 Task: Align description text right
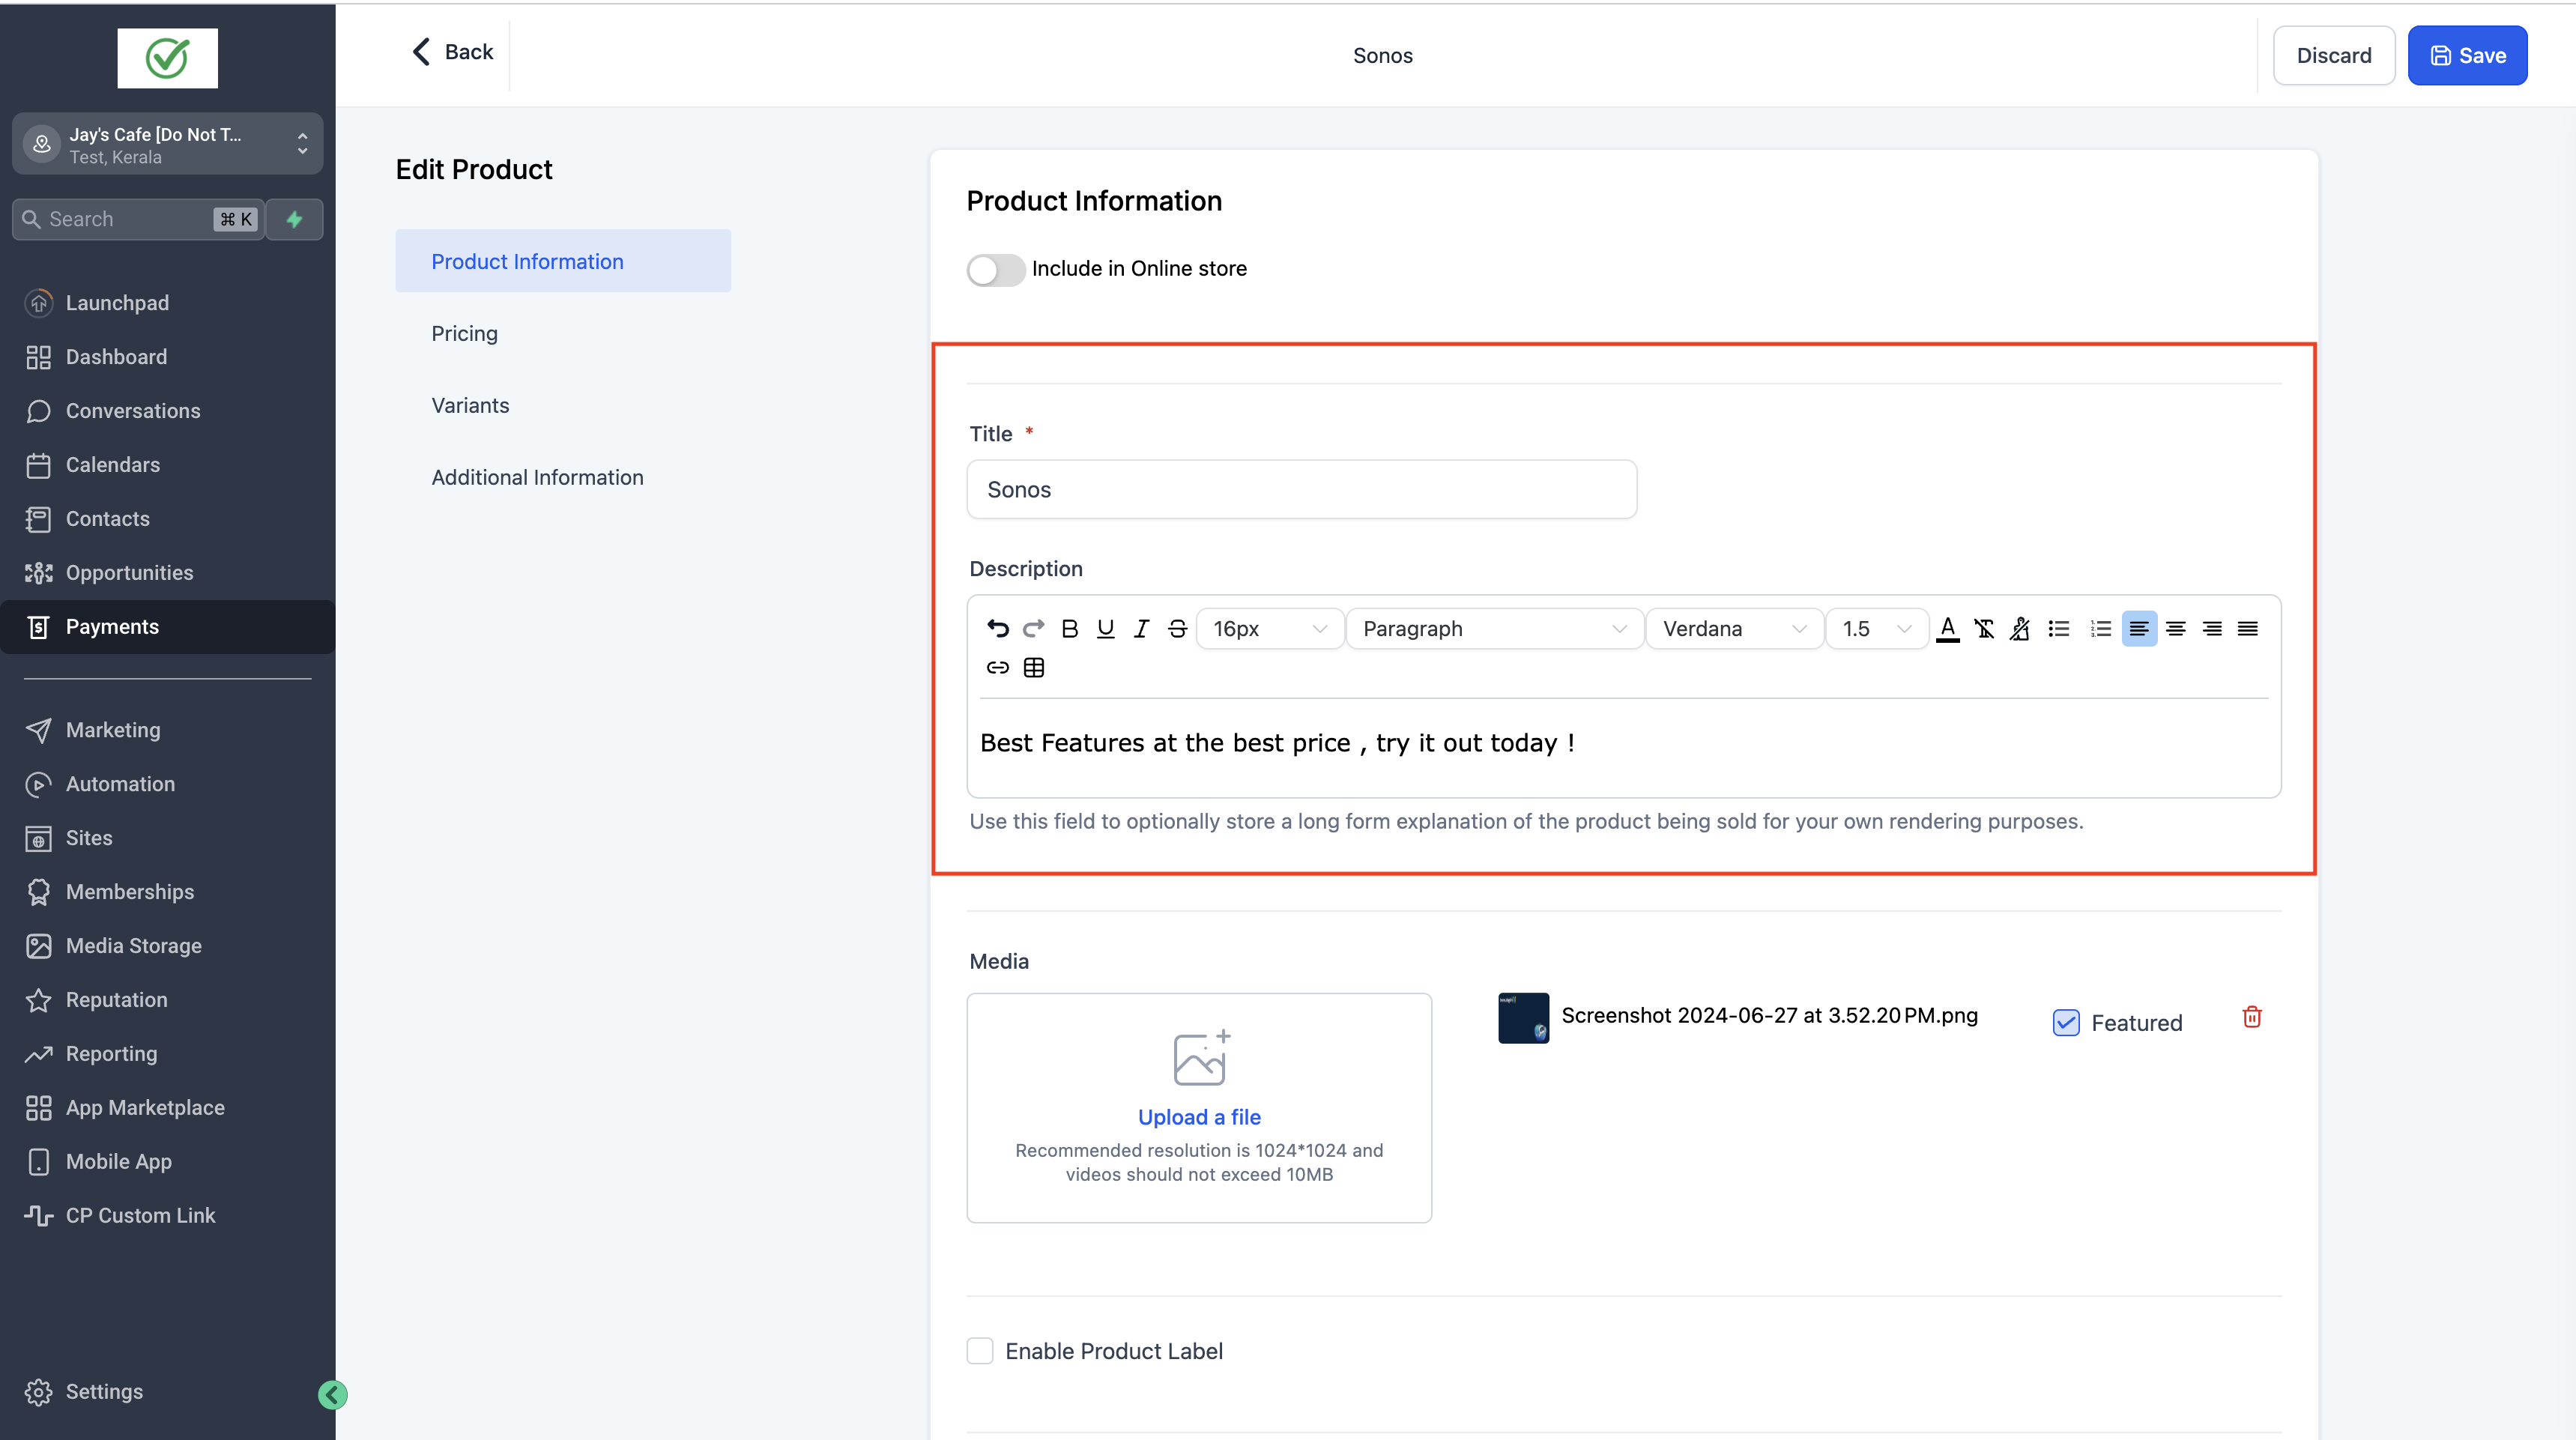point(2212,628)
